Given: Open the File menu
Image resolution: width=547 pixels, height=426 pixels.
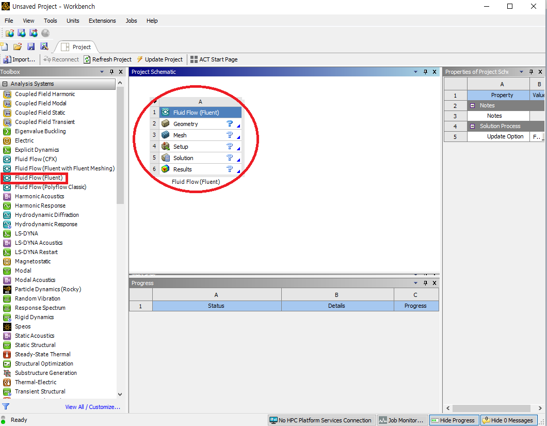Looking at the screenshot, I should click(x=9, y=21).
